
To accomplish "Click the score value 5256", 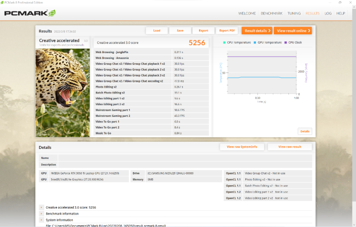I will 197,43.
